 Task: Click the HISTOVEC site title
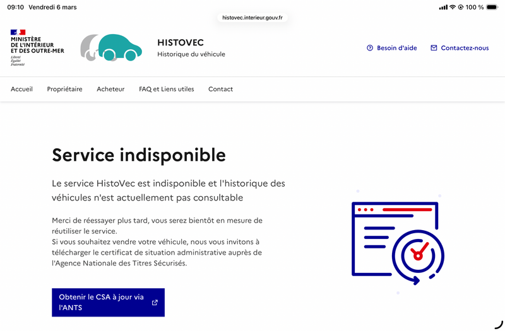[x=181, y=42]
